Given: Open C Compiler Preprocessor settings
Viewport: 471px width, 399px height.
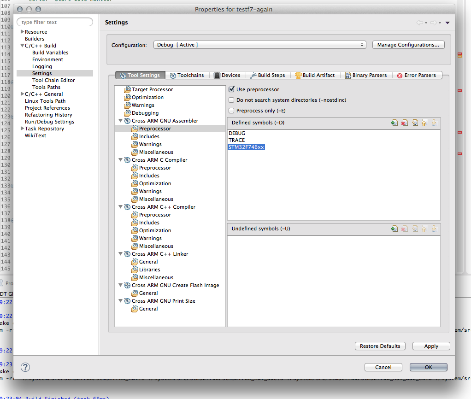Looking at the screenshot, I should [x=155, y=168].
